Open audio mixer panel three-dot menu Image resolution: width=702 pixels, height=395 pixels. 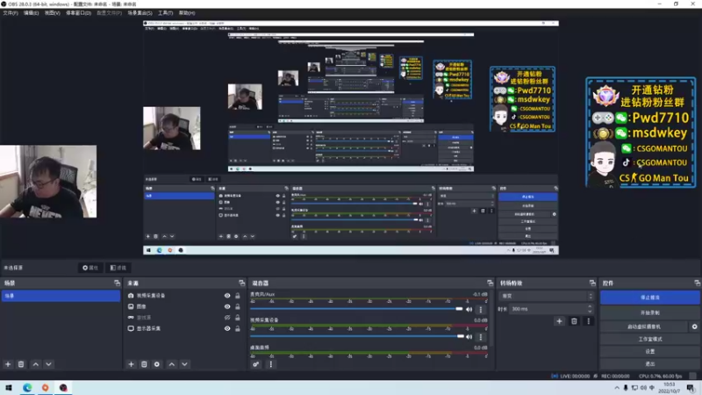click(271, 364)
